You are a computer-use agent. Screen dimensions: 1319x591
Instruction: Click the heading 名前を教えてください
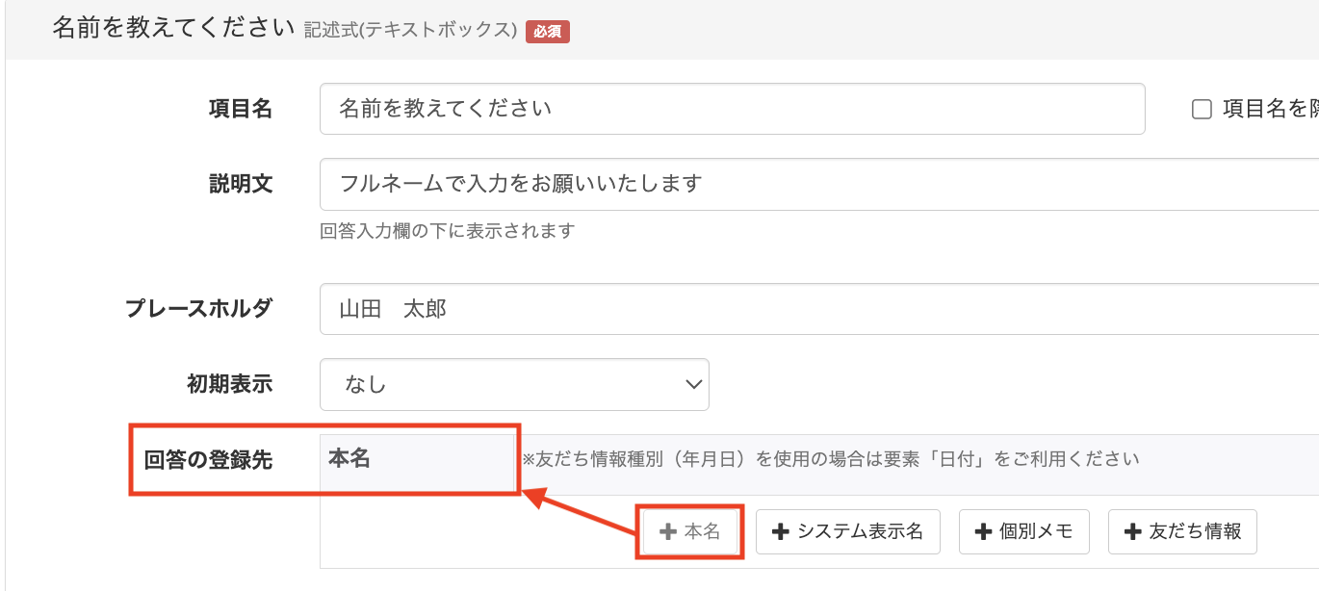pos(172,28)
